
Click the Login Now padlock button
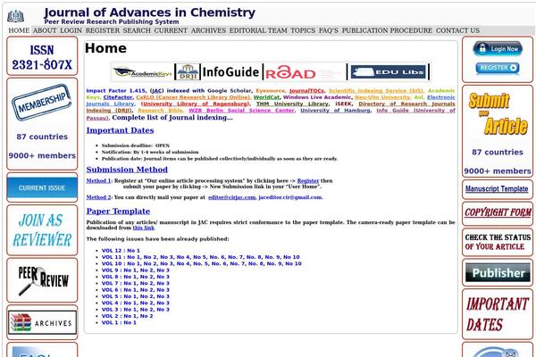pyautogui.click(x=498, y=49)
